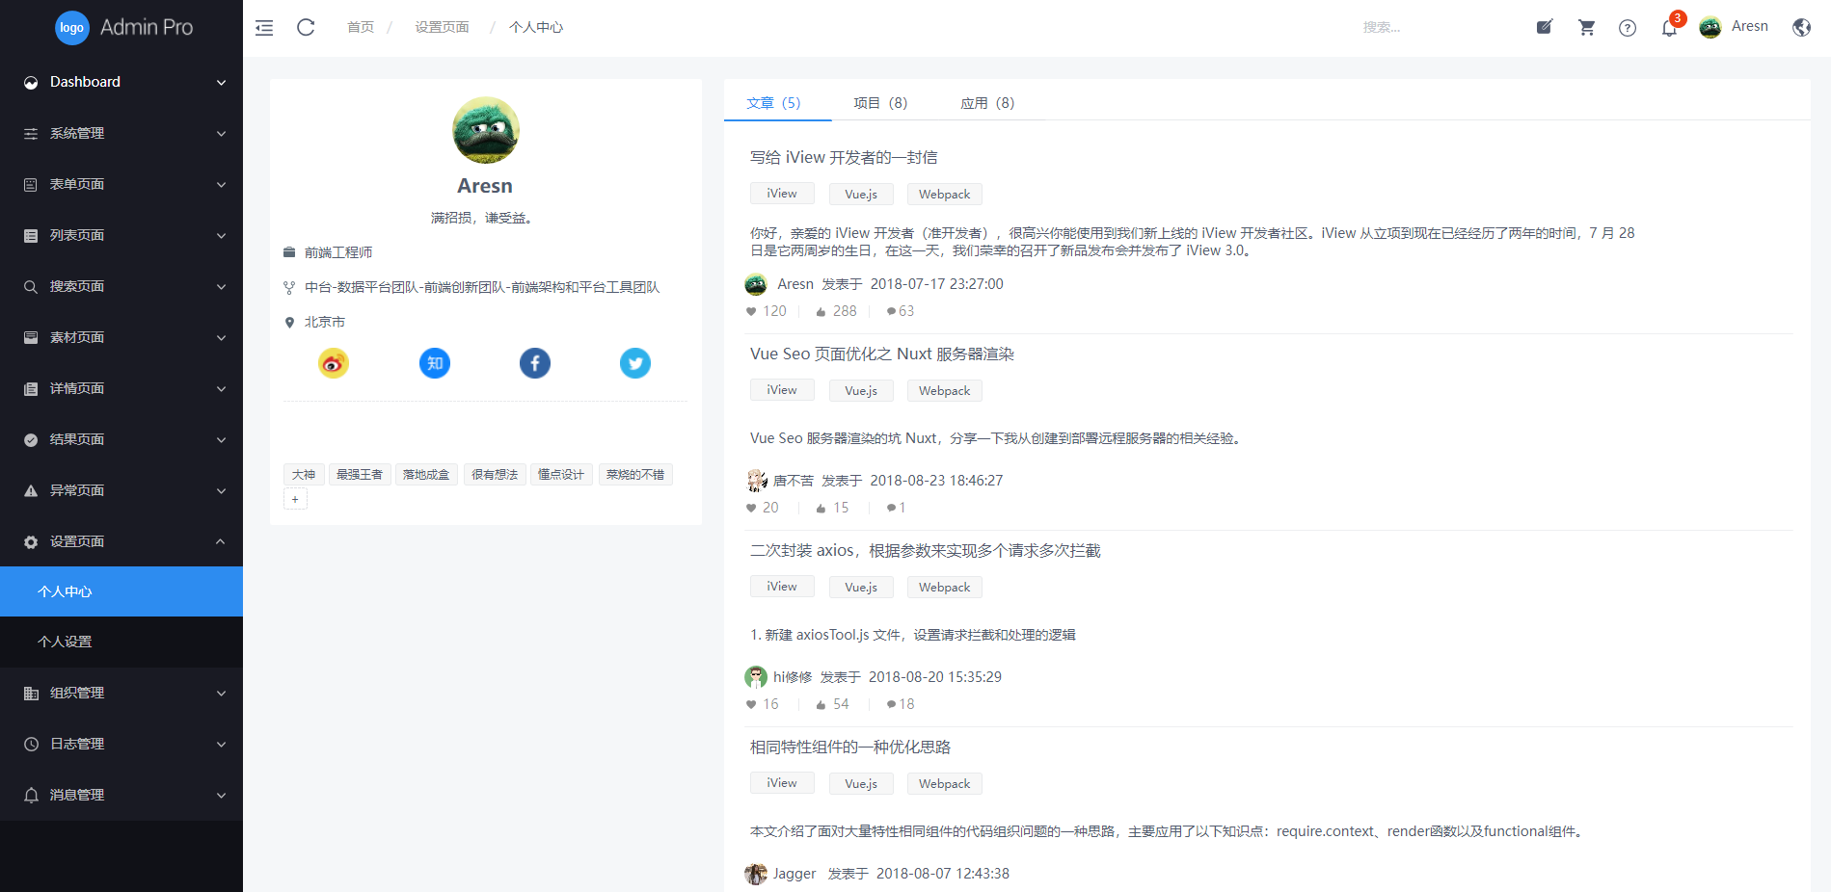
Task: Click the 首页 breadcrumb link
Action: tap(360, 27)
